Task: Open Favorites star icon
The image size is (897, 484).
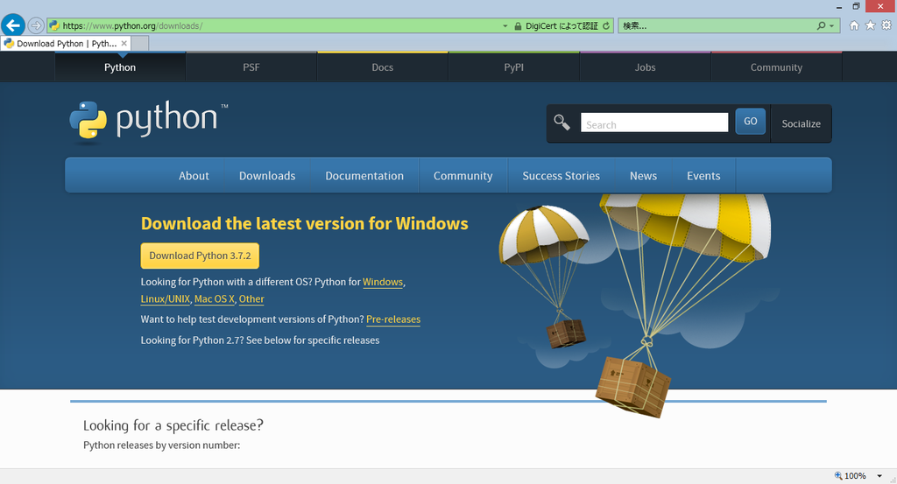Action: (870, 25)
